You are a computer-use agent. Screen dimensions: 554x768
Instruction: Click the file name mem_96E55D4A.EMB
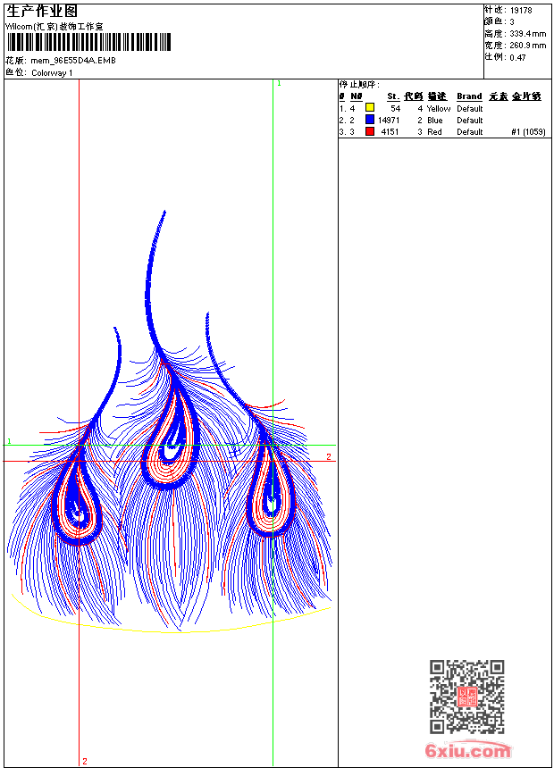pyautogui.click(x=72, y=61)
